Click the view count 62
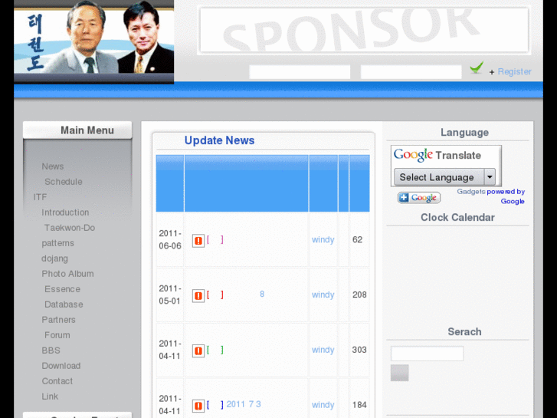This screenshot has width=557, height=418. click(357, 240)
